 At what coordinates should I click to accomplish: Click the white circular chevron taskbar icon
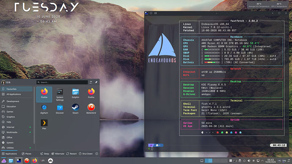50,161
